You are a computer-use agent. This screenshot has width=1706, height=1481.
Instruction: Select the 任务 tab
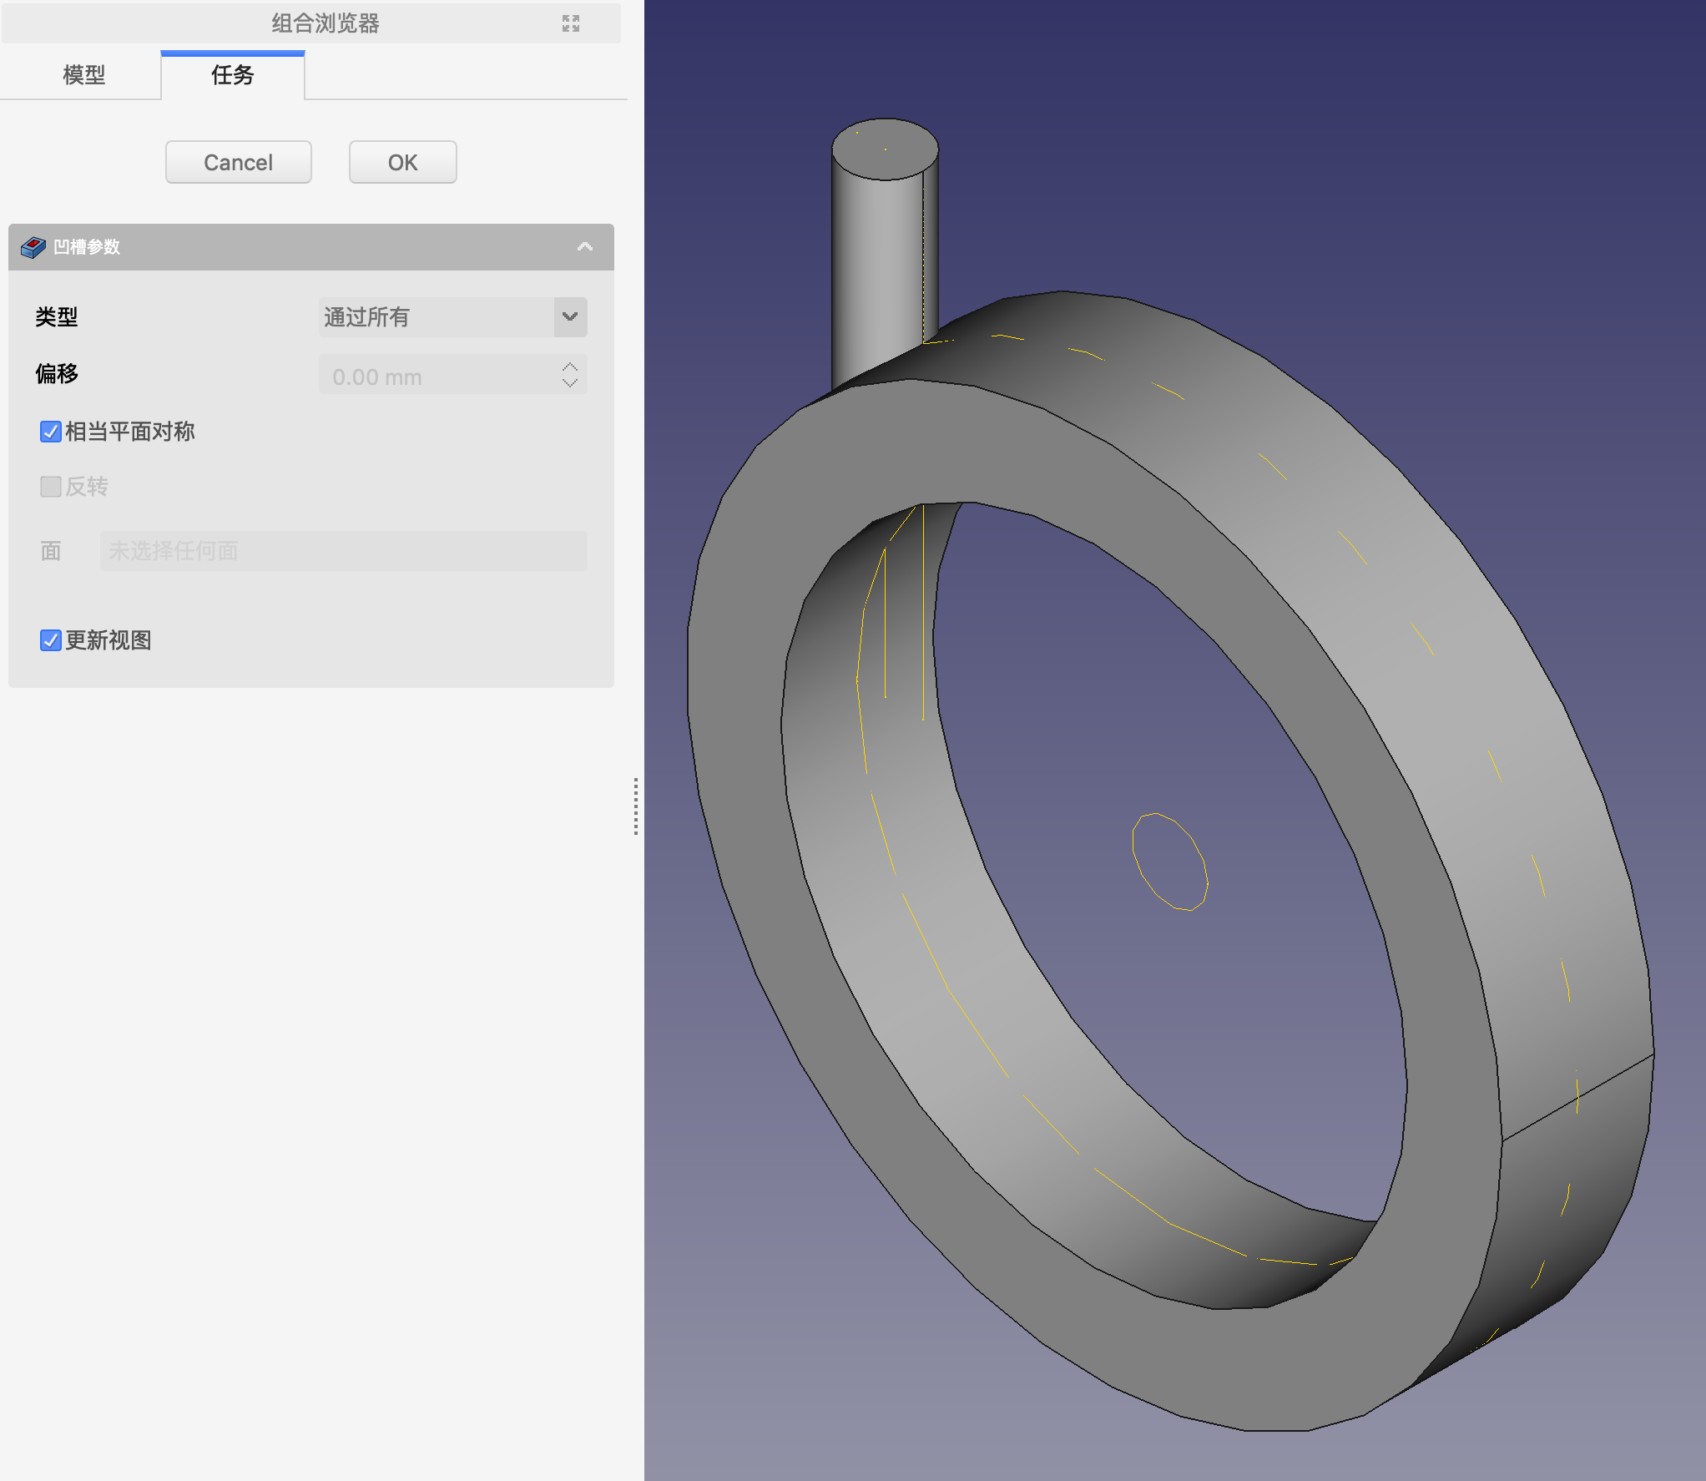[232, 75]
